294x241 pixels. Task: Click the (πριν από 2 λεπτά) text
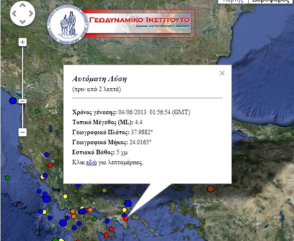pos(96,89)
